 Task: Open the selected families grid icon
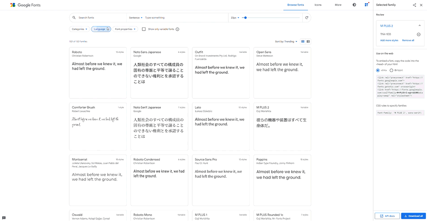tap(366, 5)
